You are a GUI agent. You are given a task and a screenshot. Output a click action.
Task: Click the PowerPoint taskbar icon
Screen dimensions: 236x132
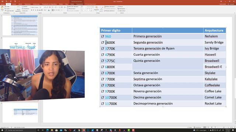click(84, 130)
